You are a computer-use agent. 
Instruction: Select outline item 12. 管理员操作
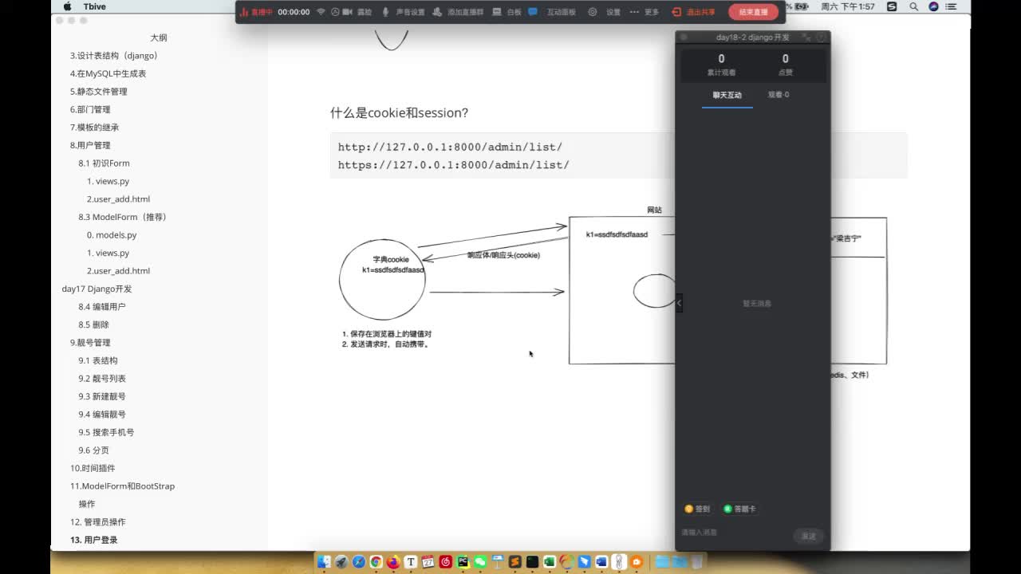coord(97,522)
